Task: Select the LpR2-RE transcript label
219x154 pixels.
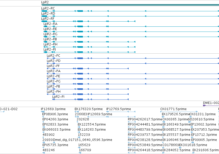Action: [50, 29]
